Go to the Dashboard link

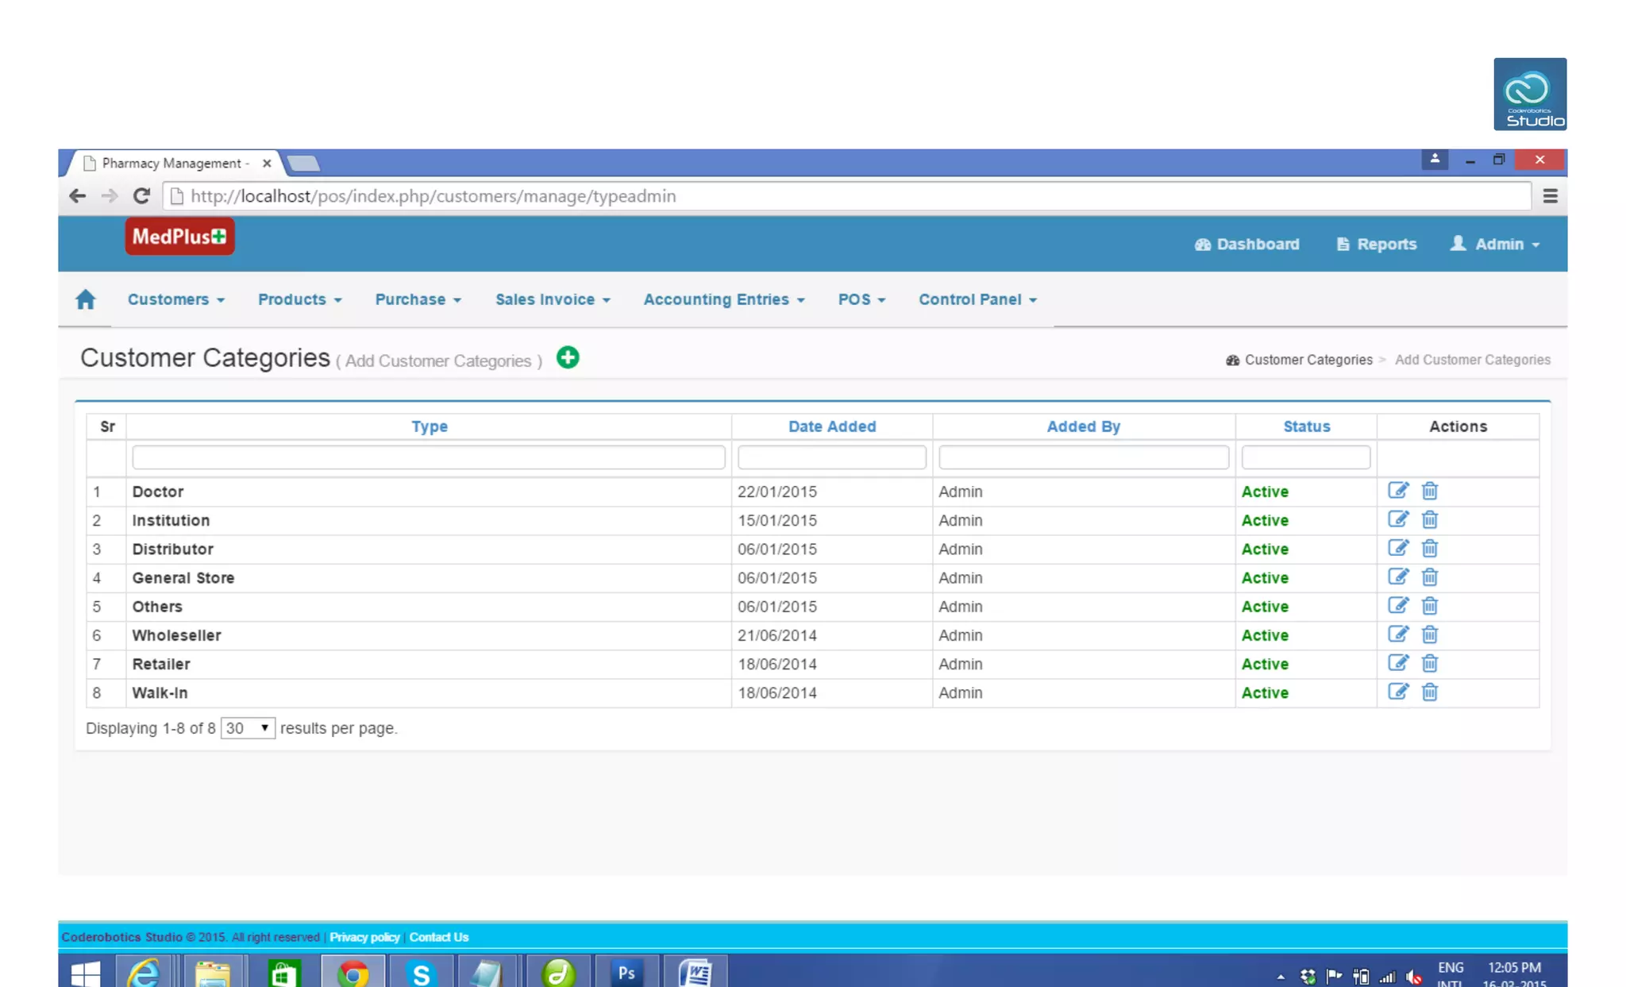[1247, 245]
